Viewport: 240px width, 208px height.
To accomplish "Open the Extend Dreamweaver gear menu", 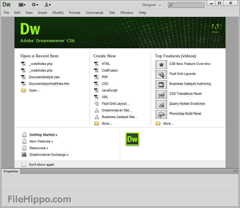I will pos(35,5).
